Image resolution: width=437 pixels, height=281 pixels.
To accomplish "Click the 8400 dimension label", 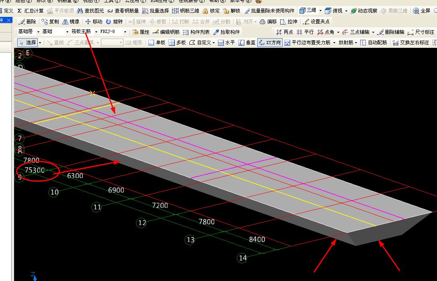I will (257, 239).
